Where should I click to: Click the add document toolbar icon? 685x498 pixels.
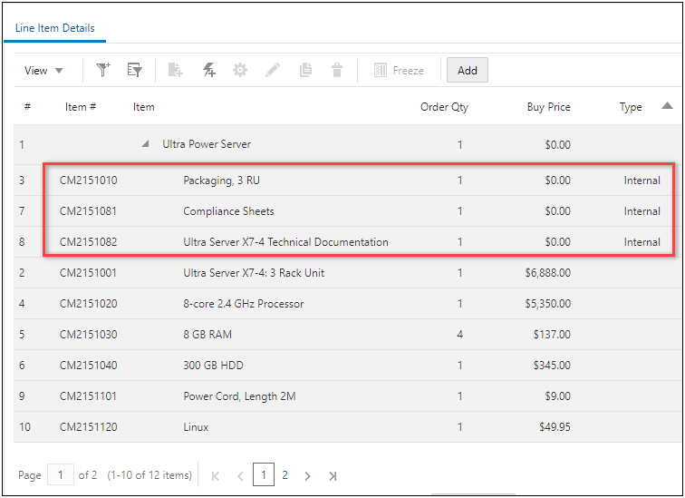pos(176,71)
